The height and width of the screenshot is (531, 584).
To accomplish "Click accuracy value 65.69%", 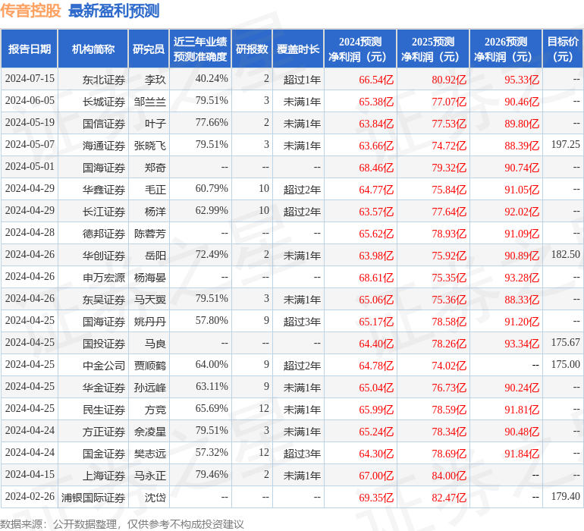I will [212, 408].
